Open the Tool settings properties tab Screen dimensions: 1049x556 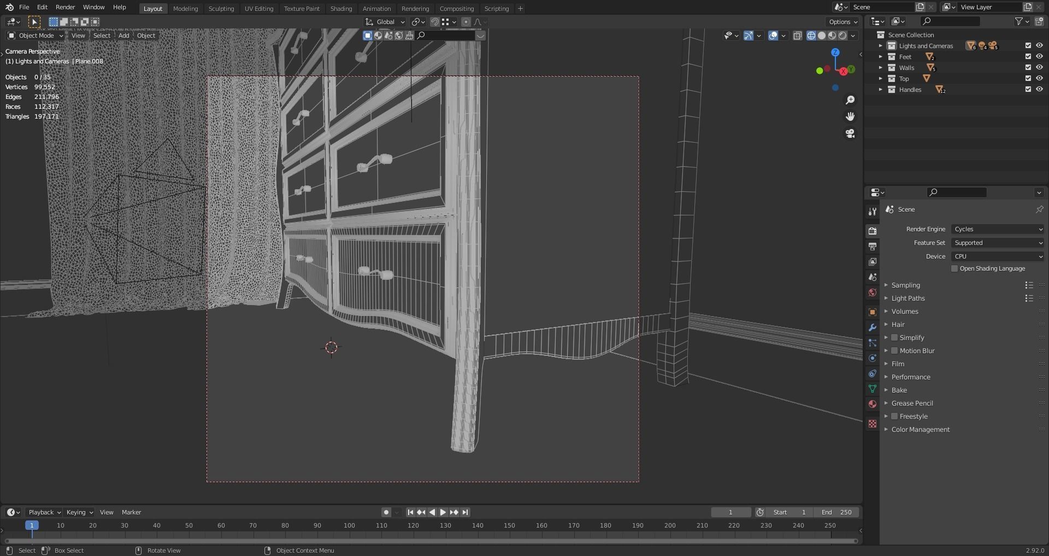[x=873, y=212]
